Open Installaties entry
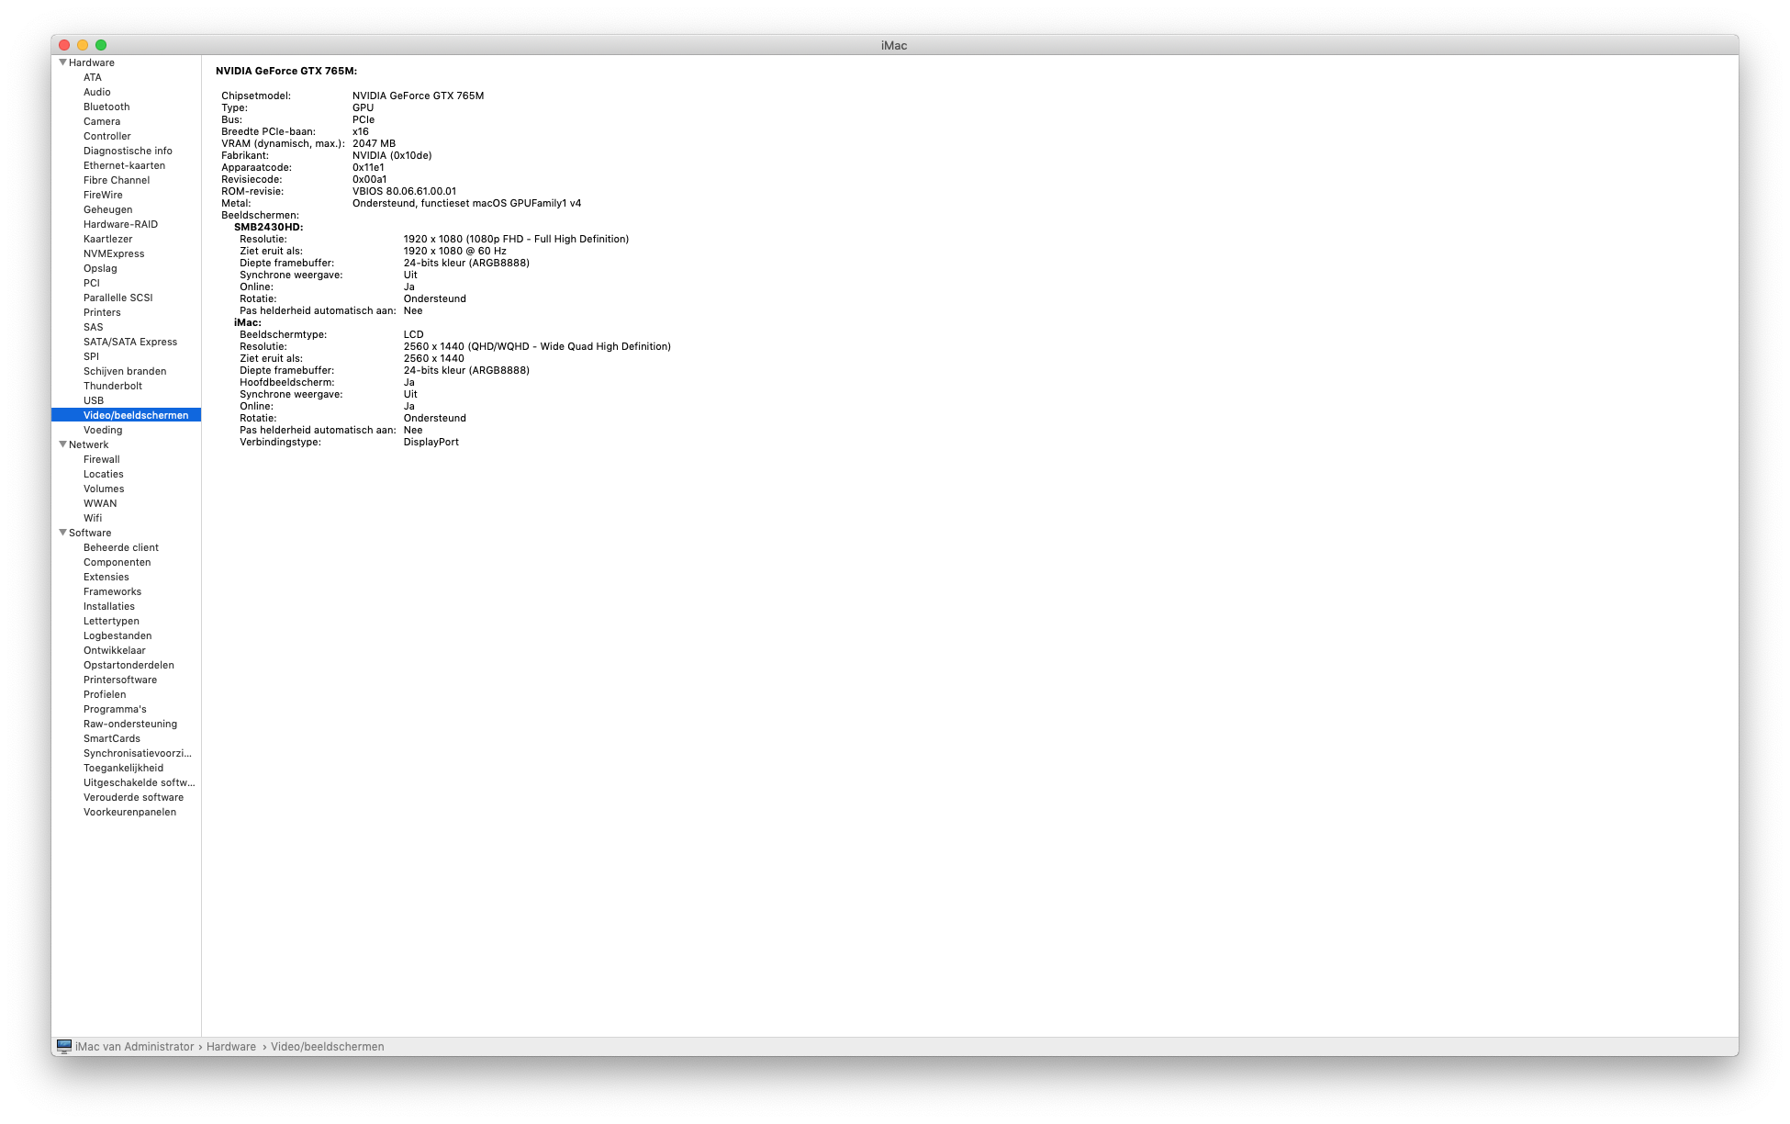The image size is (1790, 1124). (109, 606)
